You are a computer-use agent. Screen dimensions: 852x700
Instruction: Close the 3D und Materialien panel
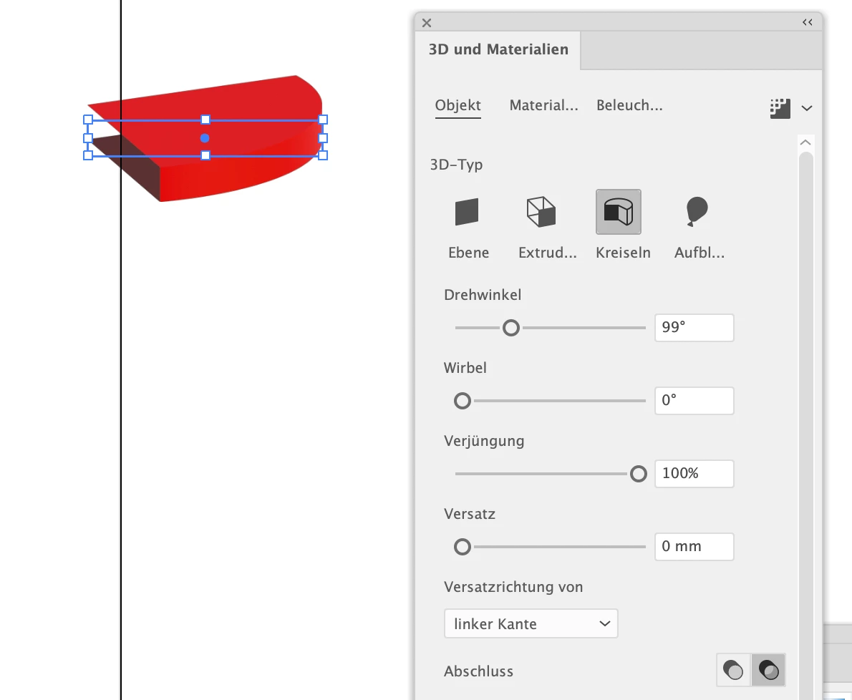427,23
